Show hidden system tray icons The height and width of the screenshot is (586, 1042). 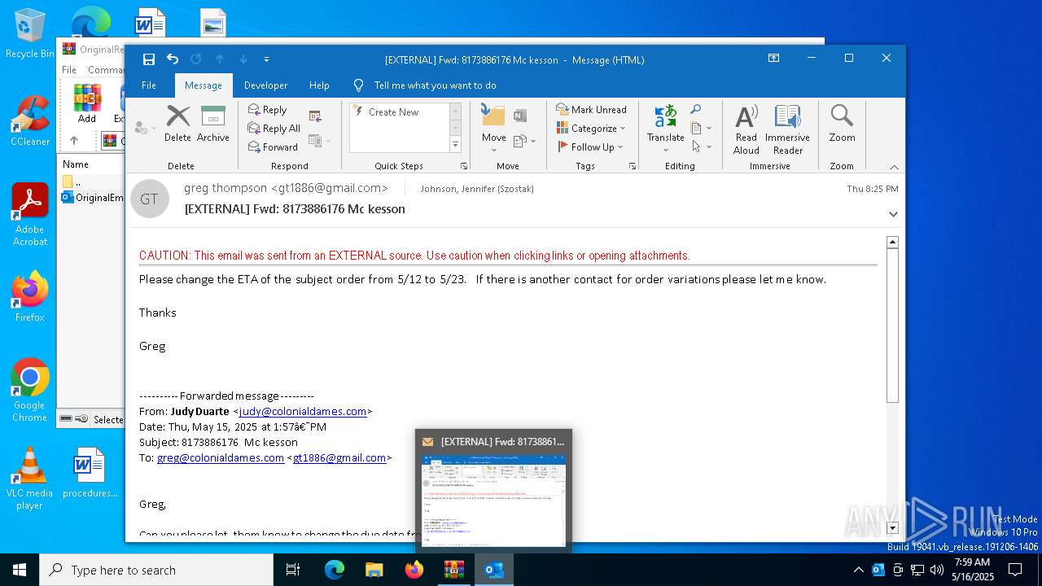click(858, 570)
